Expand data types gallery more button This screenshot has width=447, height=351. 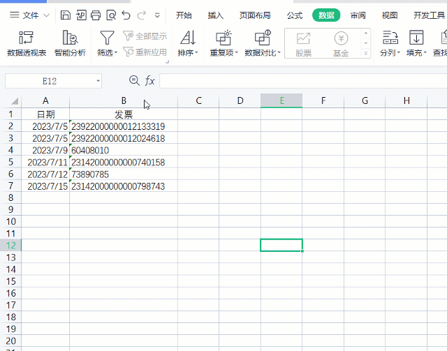point(366,53)
